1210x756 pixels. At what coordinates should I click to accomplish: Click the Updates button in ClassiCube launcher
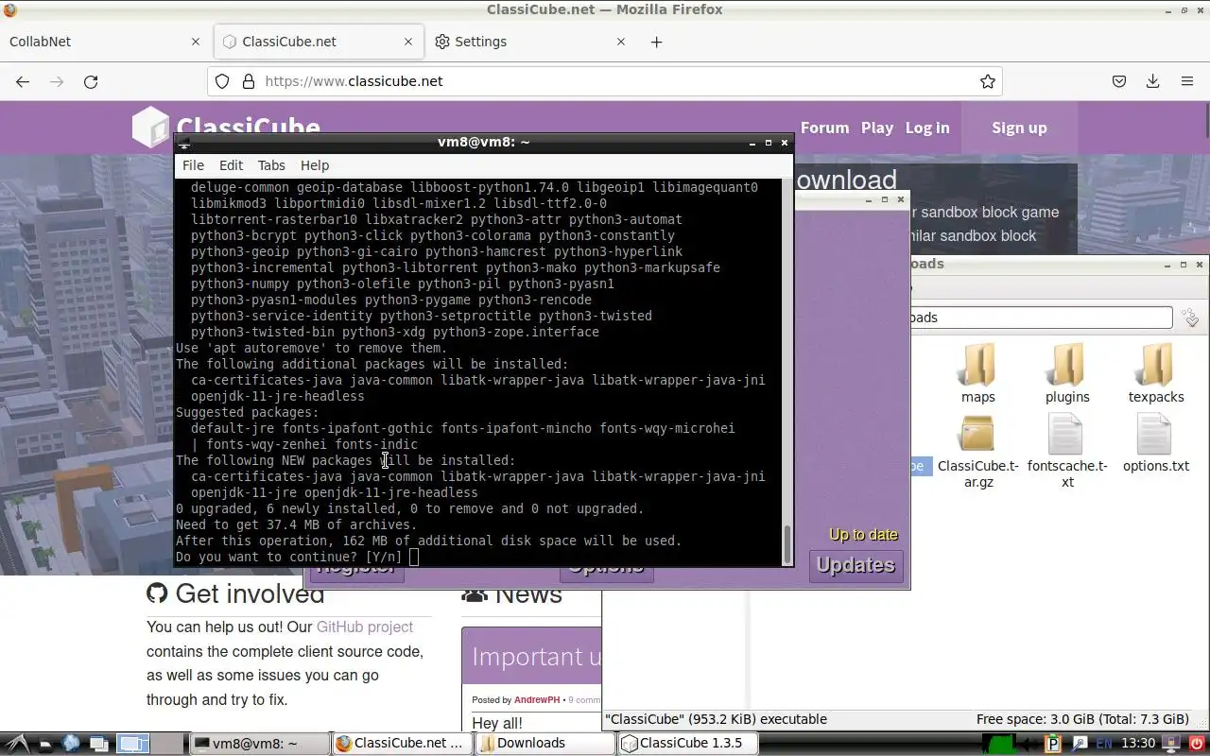point(856,565)
